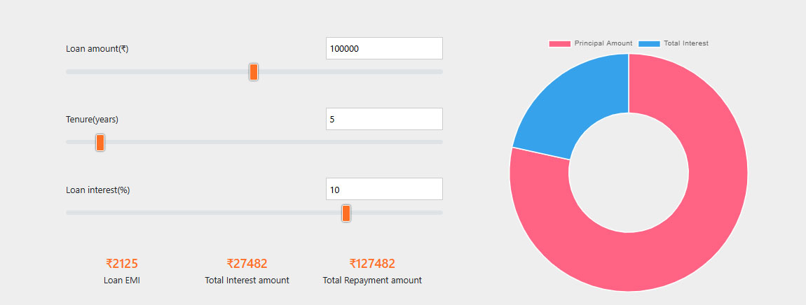806x305 pixels.
Task: Click the Loan amount(₹) label
Action: tap(97, 49)
